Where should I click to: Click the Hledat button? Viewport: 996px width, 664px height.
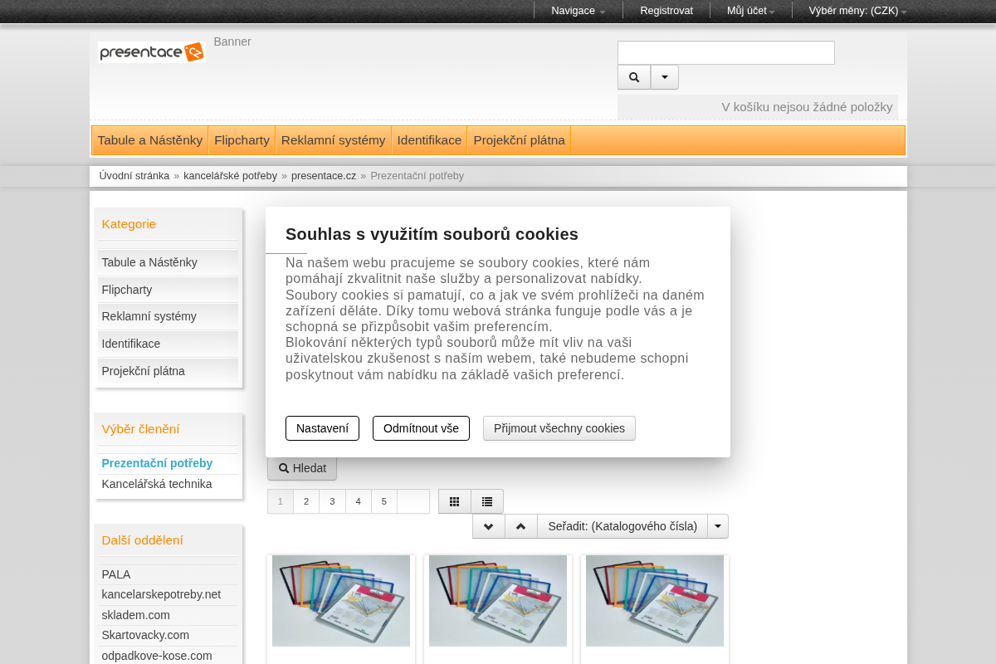(x=302, y=468)
